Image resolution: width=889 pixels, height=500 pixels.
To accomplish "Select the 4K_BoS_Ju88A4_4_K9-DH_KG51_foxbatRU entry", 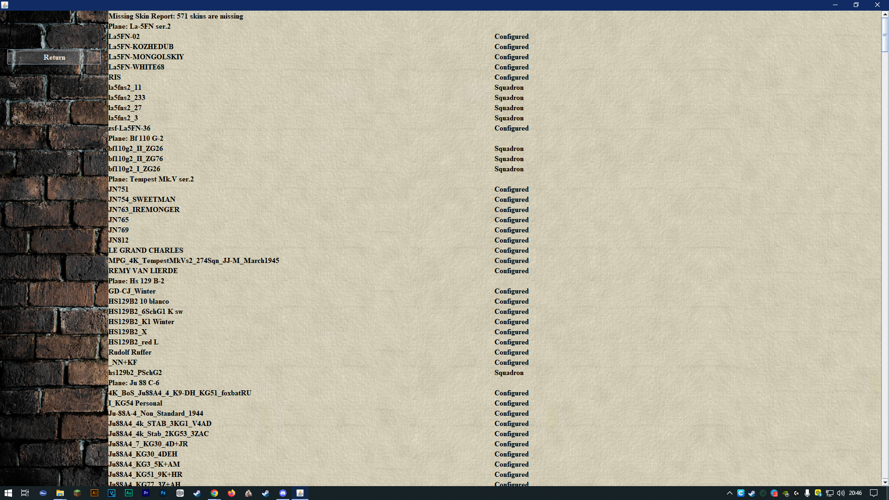I will (180, 393).
